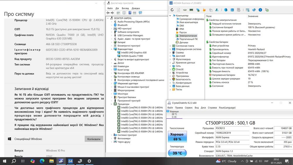Open AIDA64 report page icon
The height and width of the screenshot is (165, 293).
coord(178,10)
